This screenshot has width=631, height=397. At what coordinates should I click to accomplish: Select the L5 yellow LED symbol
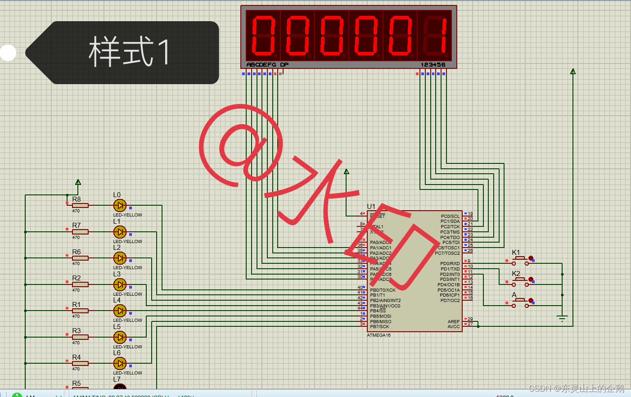click(120, 337)
